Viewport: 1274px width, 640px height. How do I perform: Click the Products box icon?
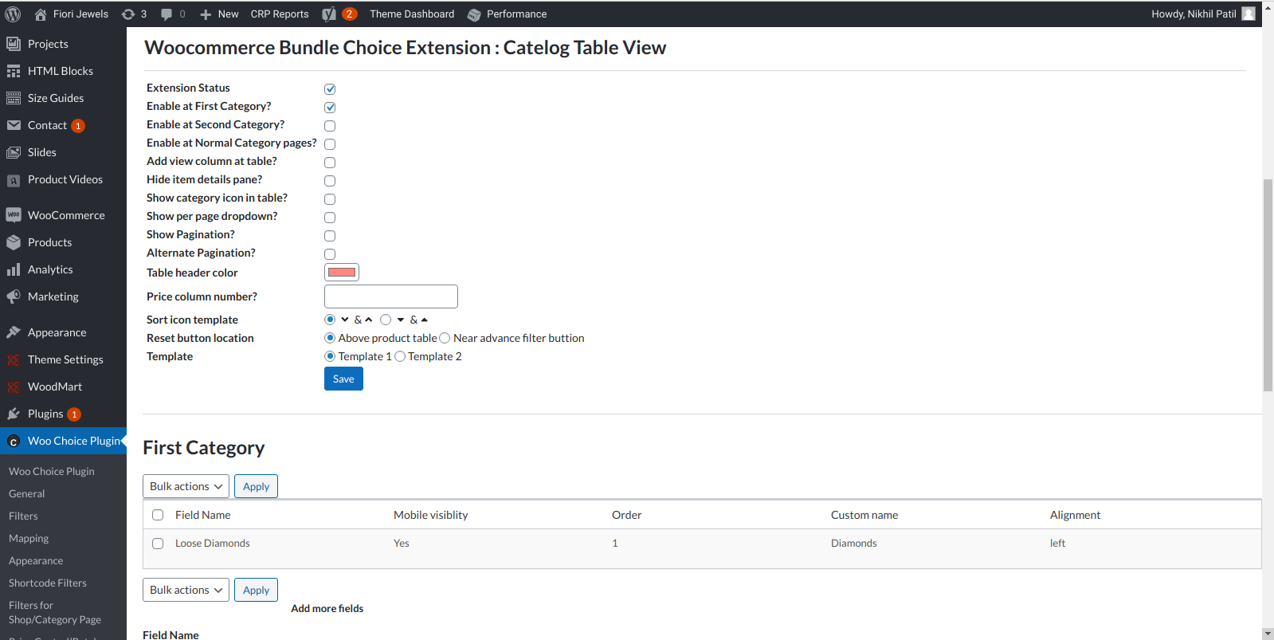pos(14,242)
